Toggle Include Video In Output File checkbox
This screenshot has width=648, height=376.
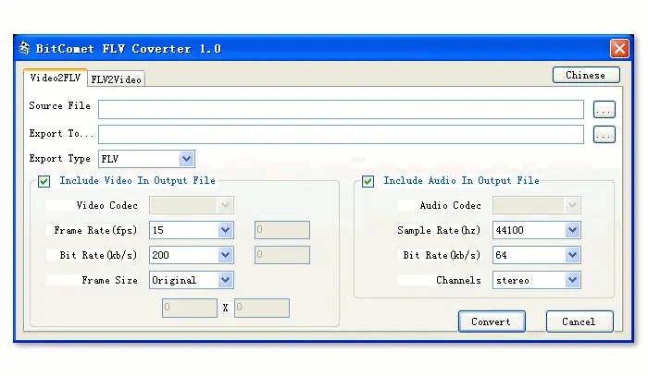tap(44, 181)
